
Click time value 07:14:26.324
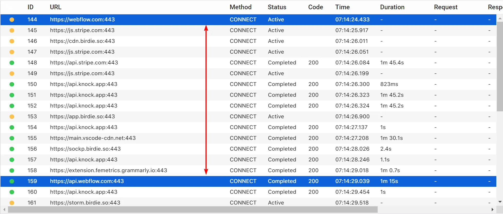tap(352, 106)
